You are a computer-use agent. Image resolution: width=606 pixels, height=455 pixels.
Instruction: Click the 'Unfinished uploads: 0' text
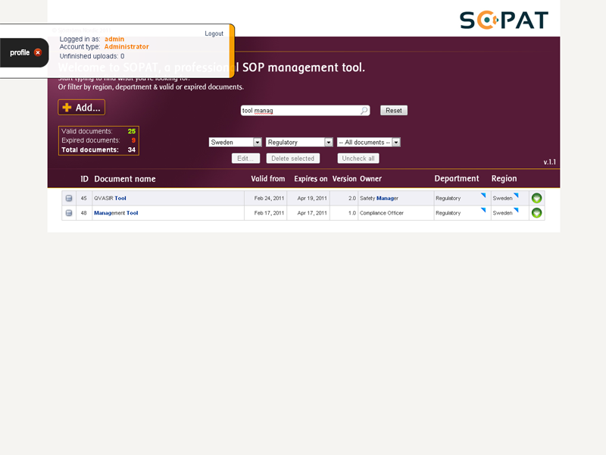tap(92, 56)
